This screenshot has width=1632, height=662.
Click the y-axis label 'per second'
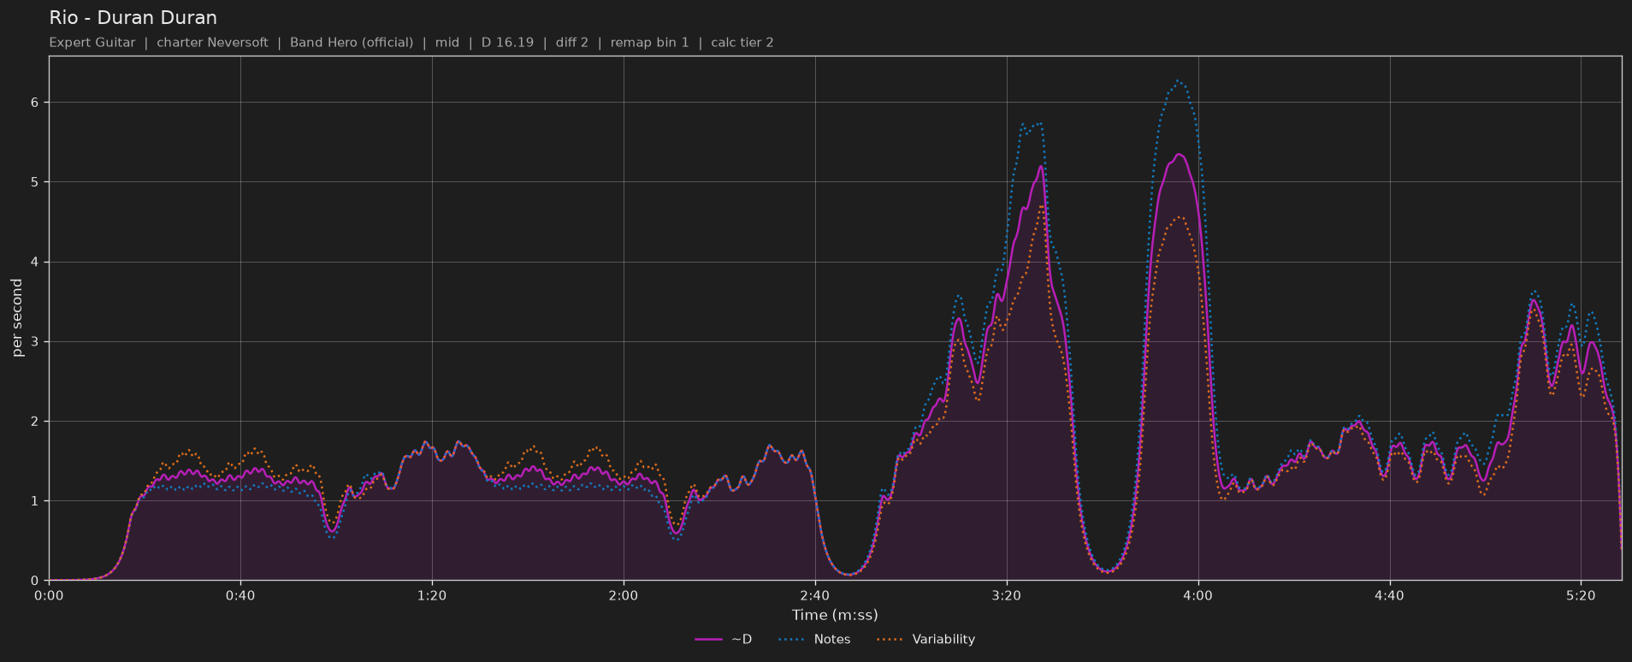coord(17,318)
